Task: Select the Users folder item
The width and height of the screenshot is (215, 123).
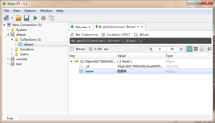Action: [x=24, y=54]
